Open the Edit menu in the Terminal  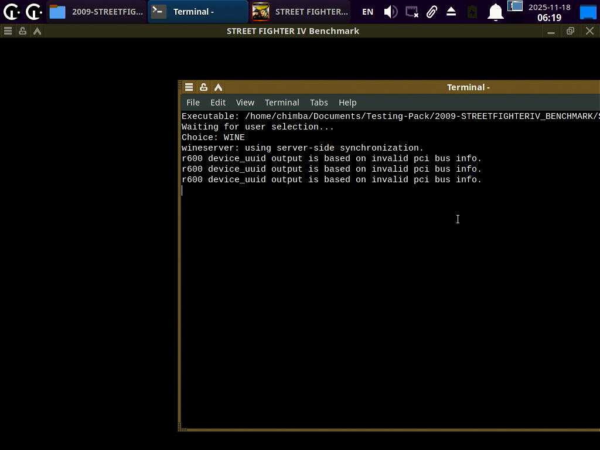218,103
